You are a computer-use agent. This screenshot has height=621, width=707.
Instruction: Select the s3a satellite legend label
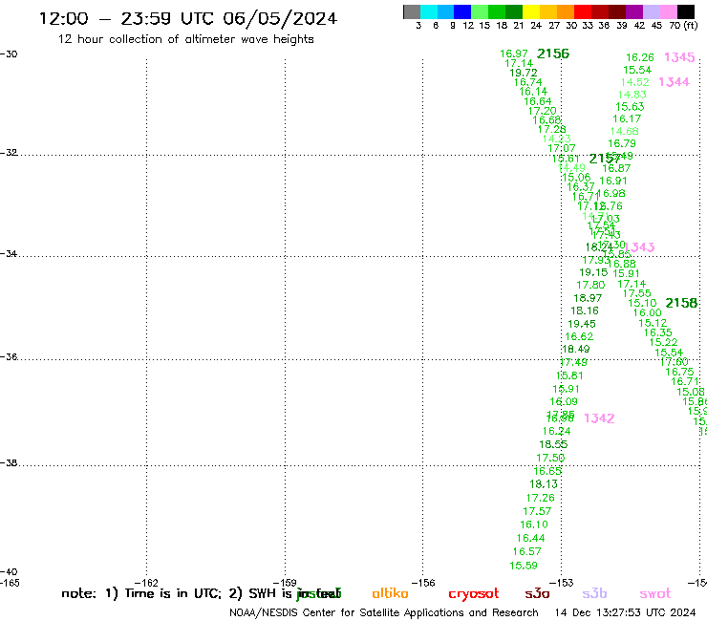pyautogui.click(x=537, y=593)
